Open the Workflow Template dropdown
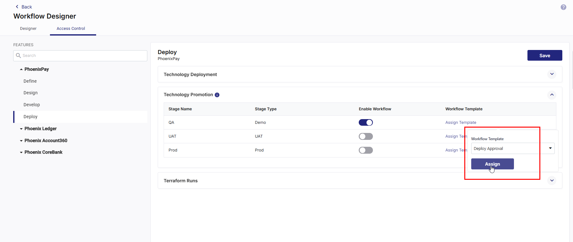The height and width of the screenshot is (242, 573). pyautogui.click(x=513, y=148)
